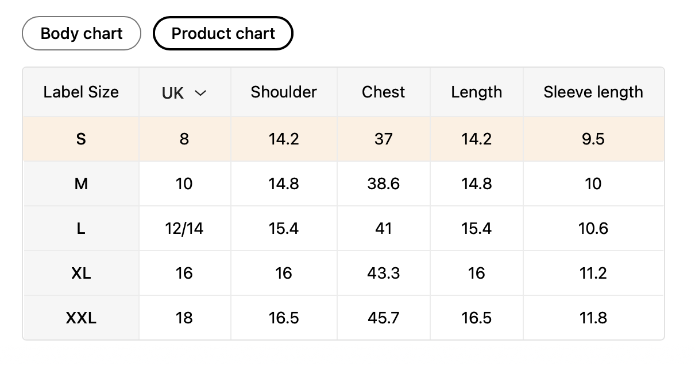The width and height of the screenshot is (695, 375).
Task: Select the Product chart tab
Action: [223, 33]
